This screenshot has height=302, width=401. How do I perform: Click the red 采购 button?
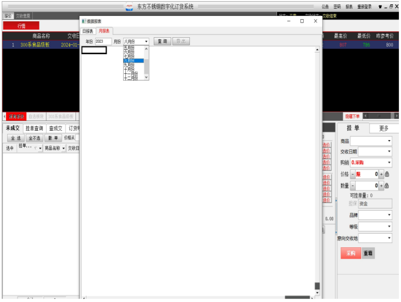pyautogui.click(x=351, y=253)
